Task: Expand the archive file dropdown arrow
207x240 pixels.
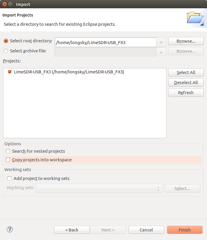Action: point(161,52)
